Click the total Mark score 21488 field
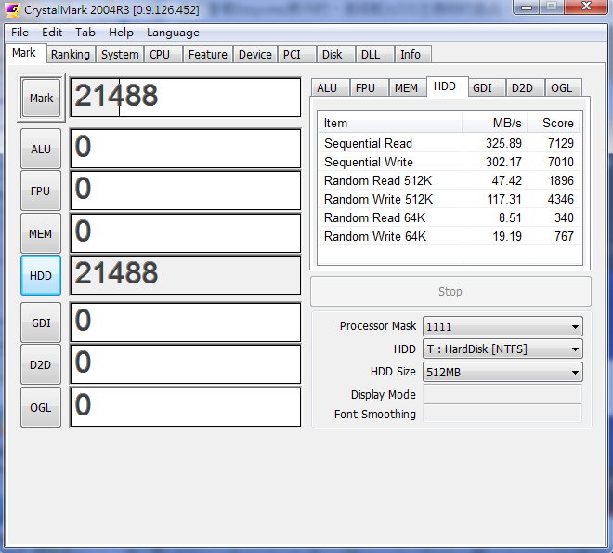Viewport: 613px width, 553px height. [186, 98]
